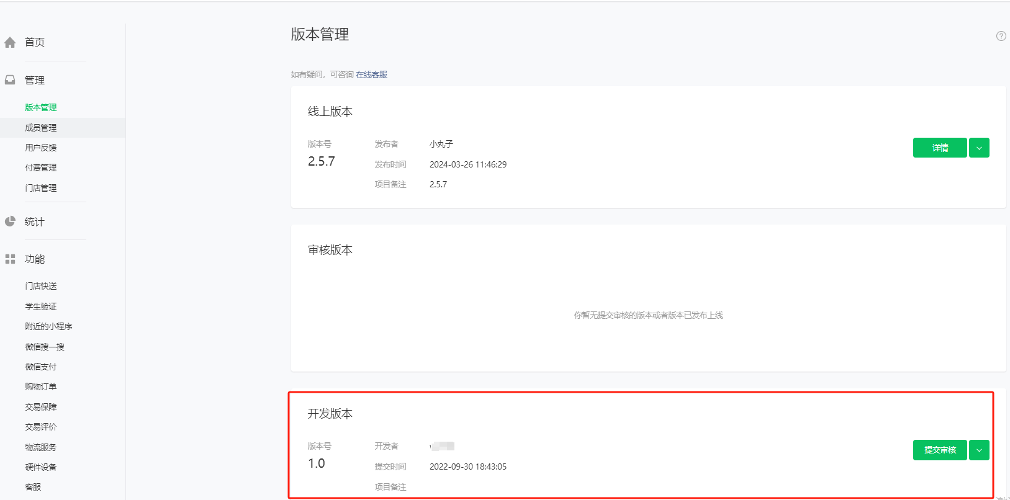Open 附近的小程序 menu item
Screen dimensions: 1010x500
coord(48,326)
